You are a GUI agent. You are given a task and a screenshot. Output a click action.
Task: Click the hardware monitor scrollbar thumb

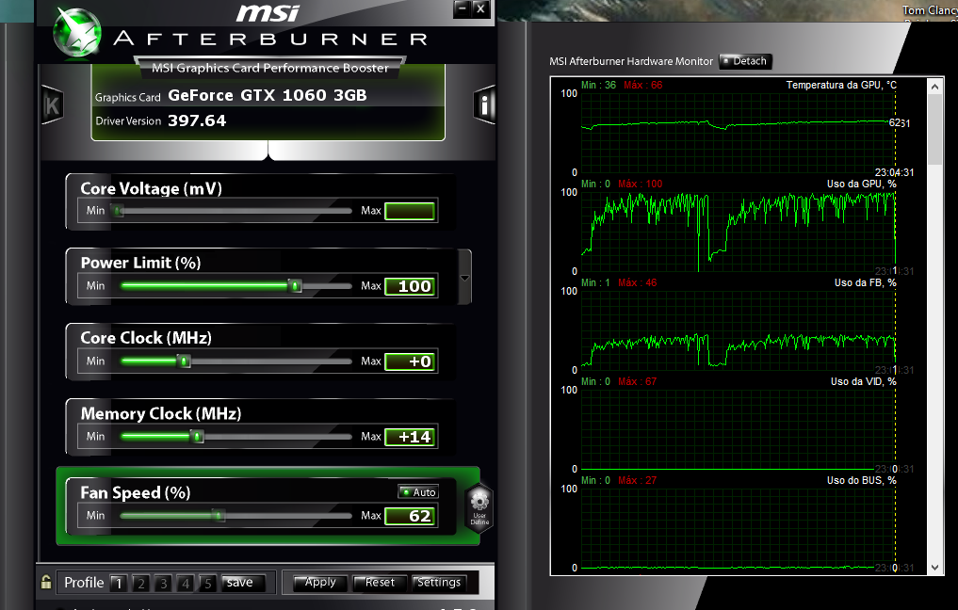tap(934, 130)
